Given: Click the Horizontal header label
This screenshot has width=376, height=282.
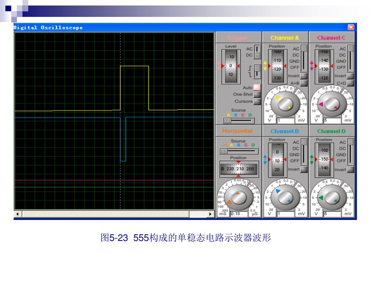Looking at the screenshot, I should 237,131.
